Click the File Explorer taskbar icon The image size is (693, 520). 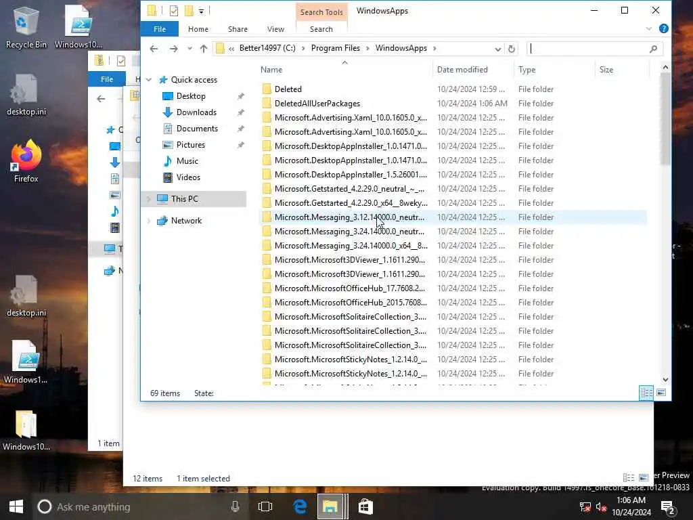pos(330,506)
